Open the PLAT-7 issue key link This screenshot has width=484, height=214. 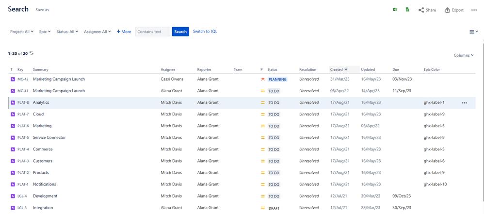tap(23, 115)
